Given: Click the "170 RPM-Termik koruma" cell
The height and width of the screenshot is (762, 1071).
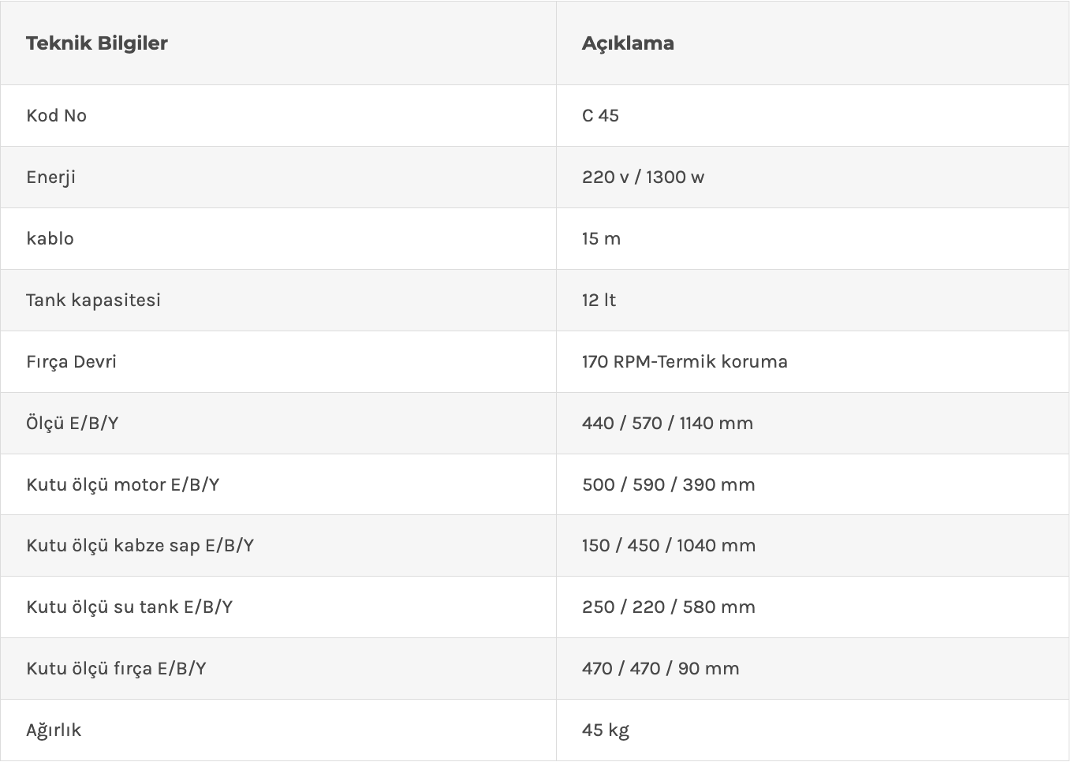Looking at the screenshot, I should coord(685,362).
